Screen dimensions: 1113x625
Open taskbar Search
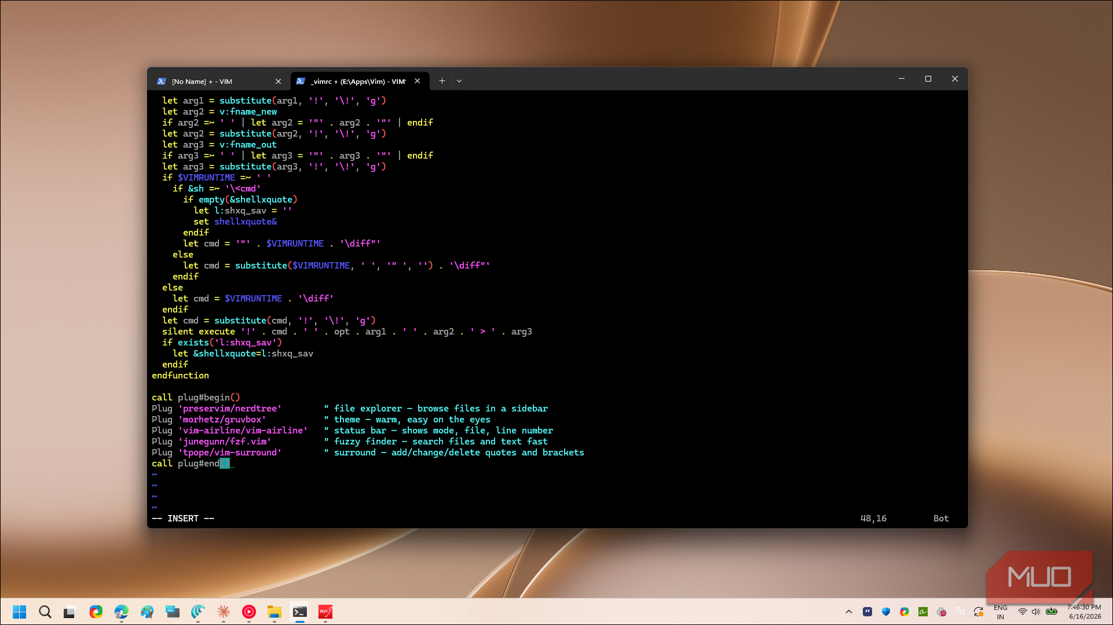pos(45,612)
